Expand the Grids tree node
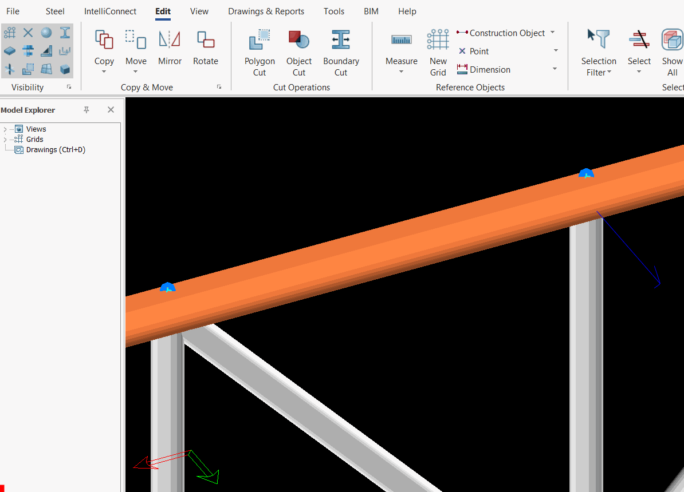 (5, 140)
